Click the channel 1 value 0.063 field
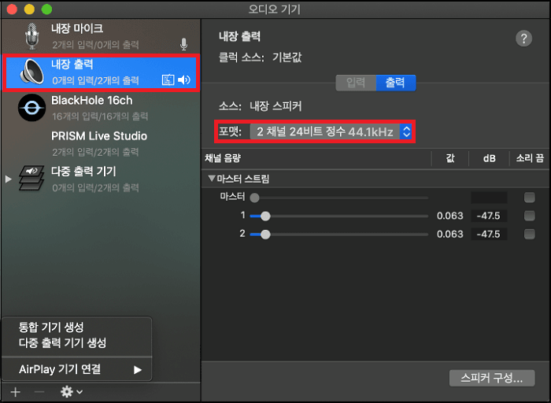 [449, 216]
